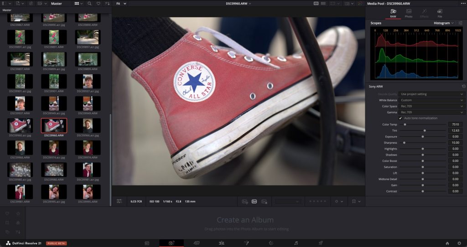467x247 pixels.
Task: Toggle Auto tone normalization checkbox
Action: tap(400, 118)
